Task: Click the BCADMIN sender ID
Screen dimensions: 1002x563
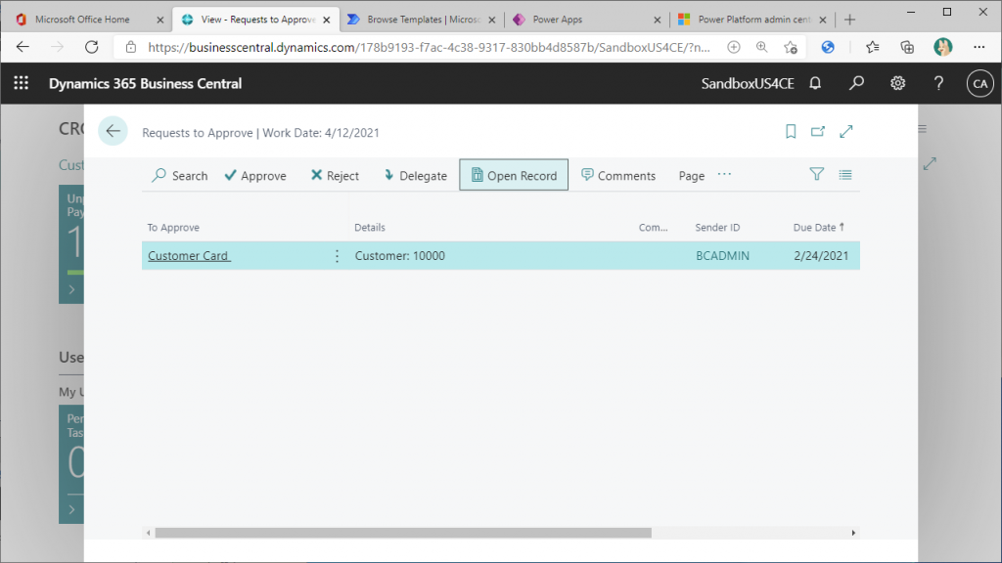Action: coord(722,255)
